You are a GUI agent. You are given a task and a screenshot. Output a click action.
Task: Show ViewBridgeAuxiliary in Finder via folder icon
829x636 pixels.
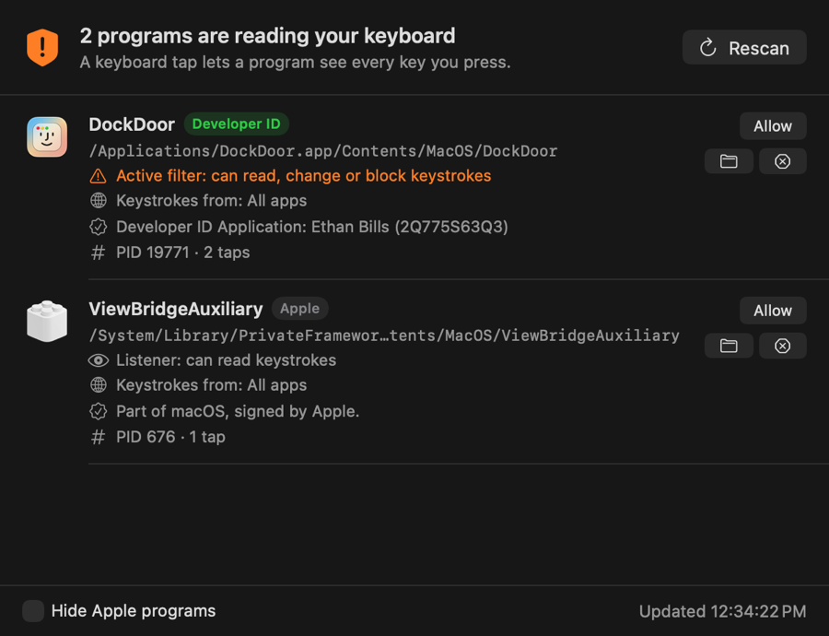click(x=729, y=346)
